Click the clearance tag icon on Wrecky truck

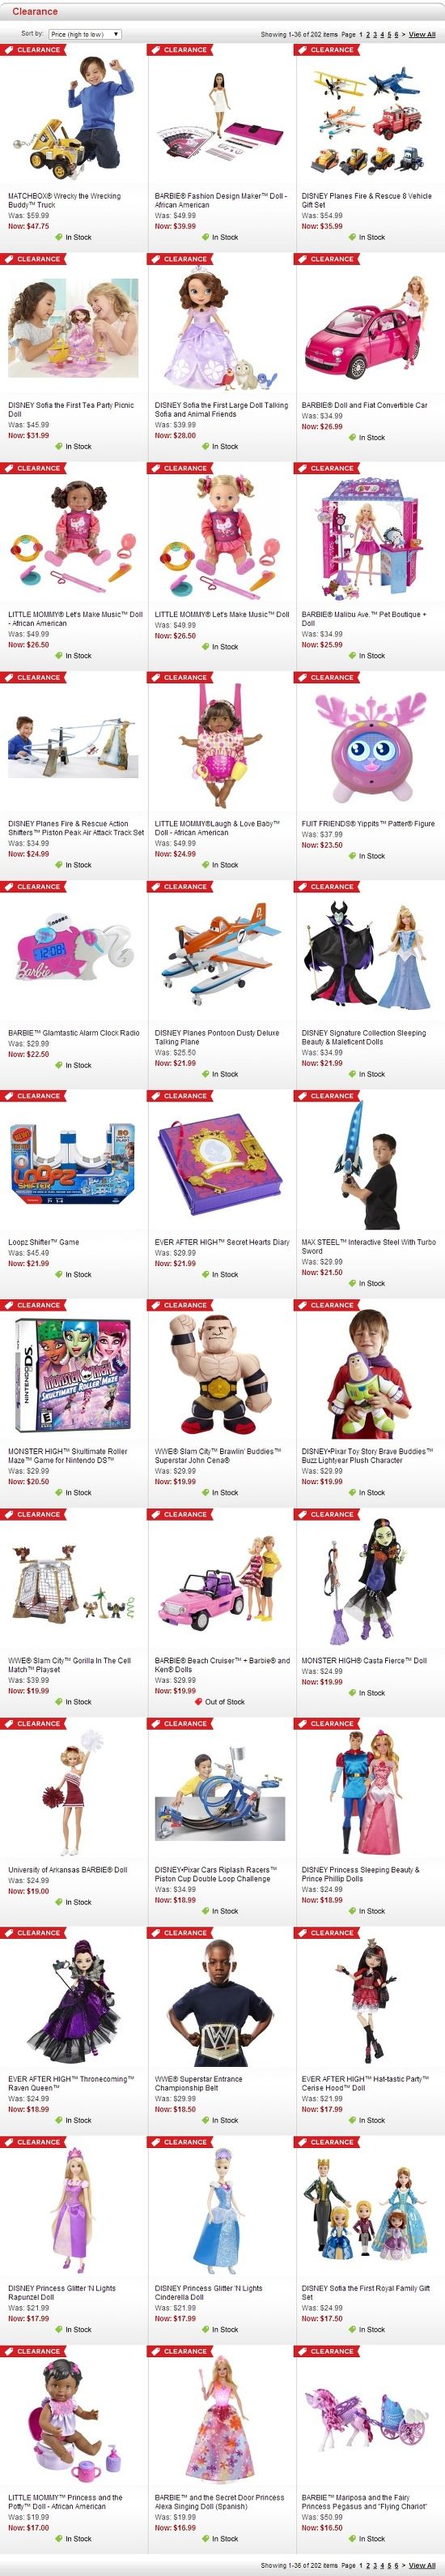point(9,50)
